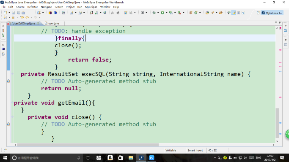Open the Action Center notification icon
This screenshot has width=289, height=162.
282,158
